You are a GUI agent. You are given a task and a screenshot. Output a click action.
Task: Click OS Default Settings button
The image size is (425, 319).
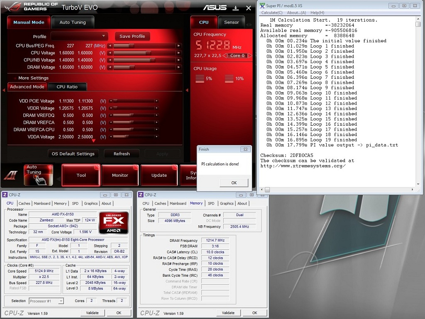pos(73,153)
